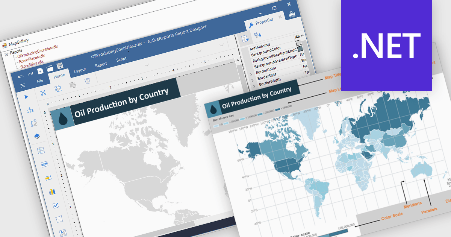Redo the last action
451x237 pixels.
[x=31, y=73]
